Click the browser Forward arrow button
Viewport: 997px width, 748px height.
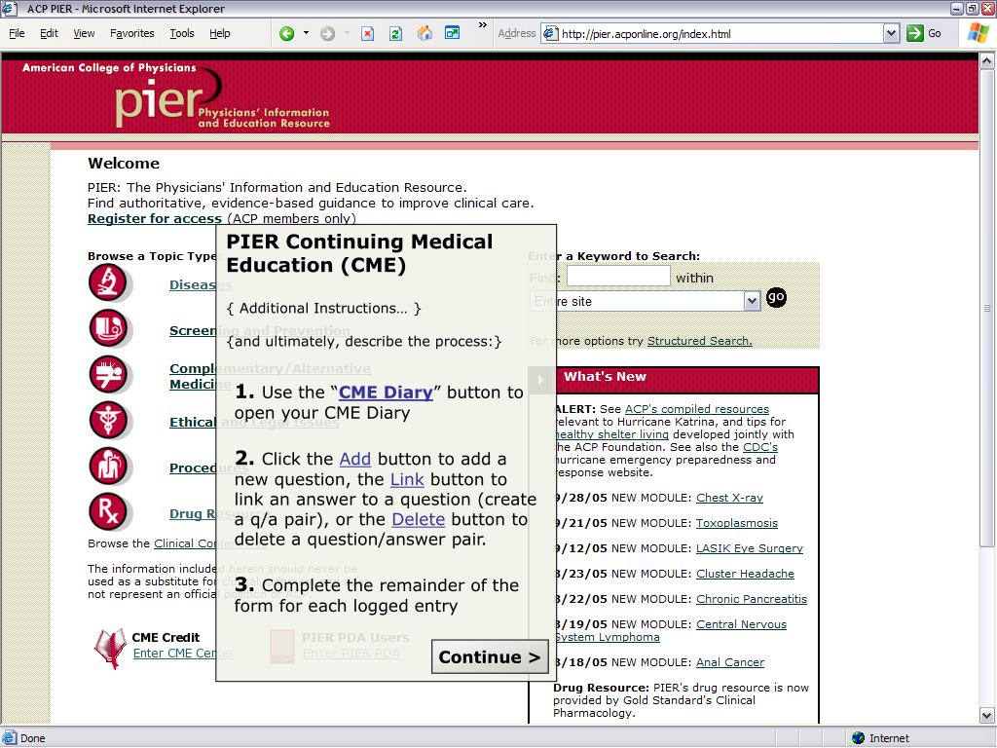(327, 34)
